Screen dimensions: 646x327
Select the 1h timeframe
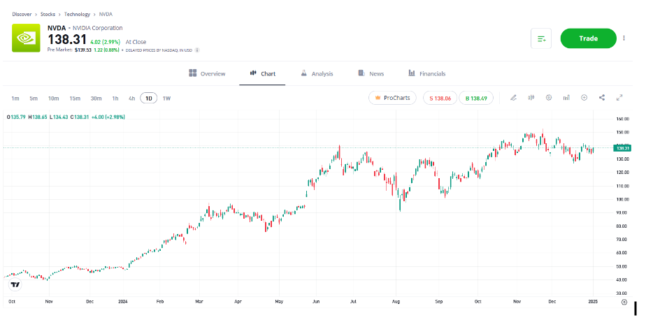coord(115,99)
